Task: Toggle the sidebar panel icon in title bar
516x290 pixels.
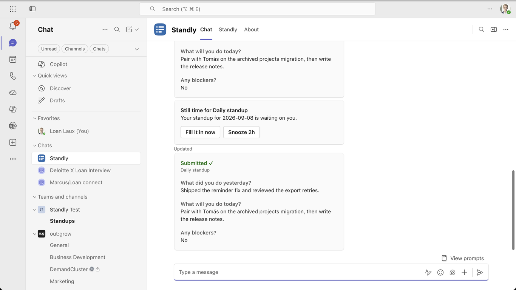Action: coord(32,9)
